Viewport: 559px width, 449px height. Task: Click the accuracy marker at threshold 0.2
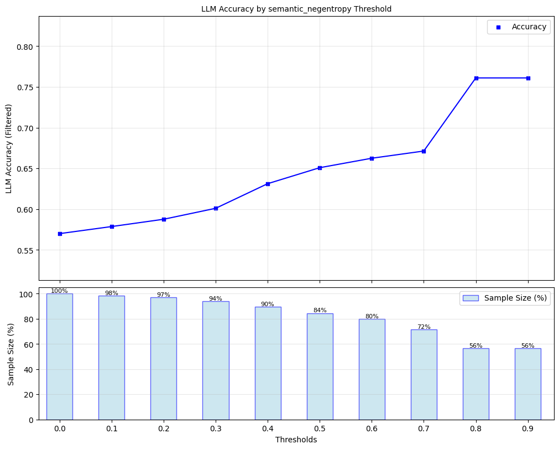[164, 219]
